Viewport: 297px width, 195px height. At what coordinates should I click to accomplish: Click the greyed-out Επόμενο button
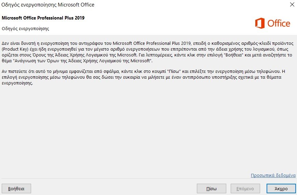pos(245,188)
